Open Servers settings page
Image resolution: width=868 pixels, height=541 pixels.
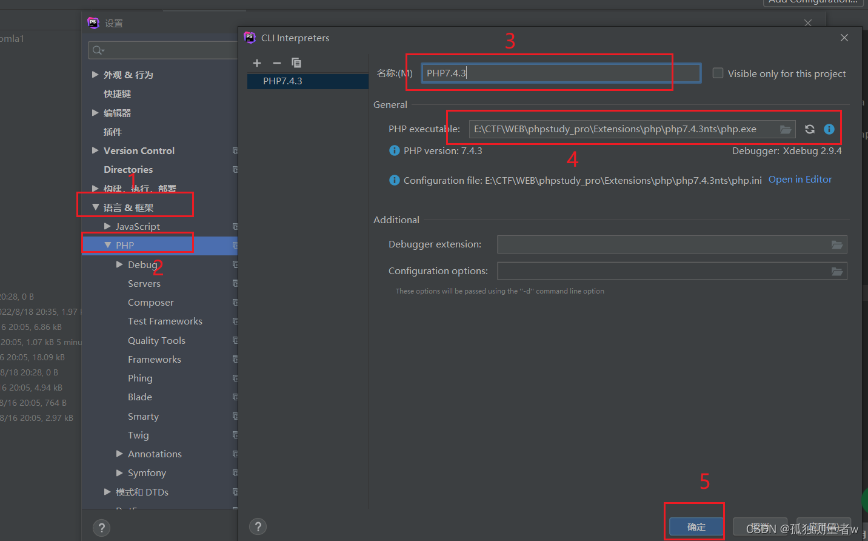(x=144, y=283)
